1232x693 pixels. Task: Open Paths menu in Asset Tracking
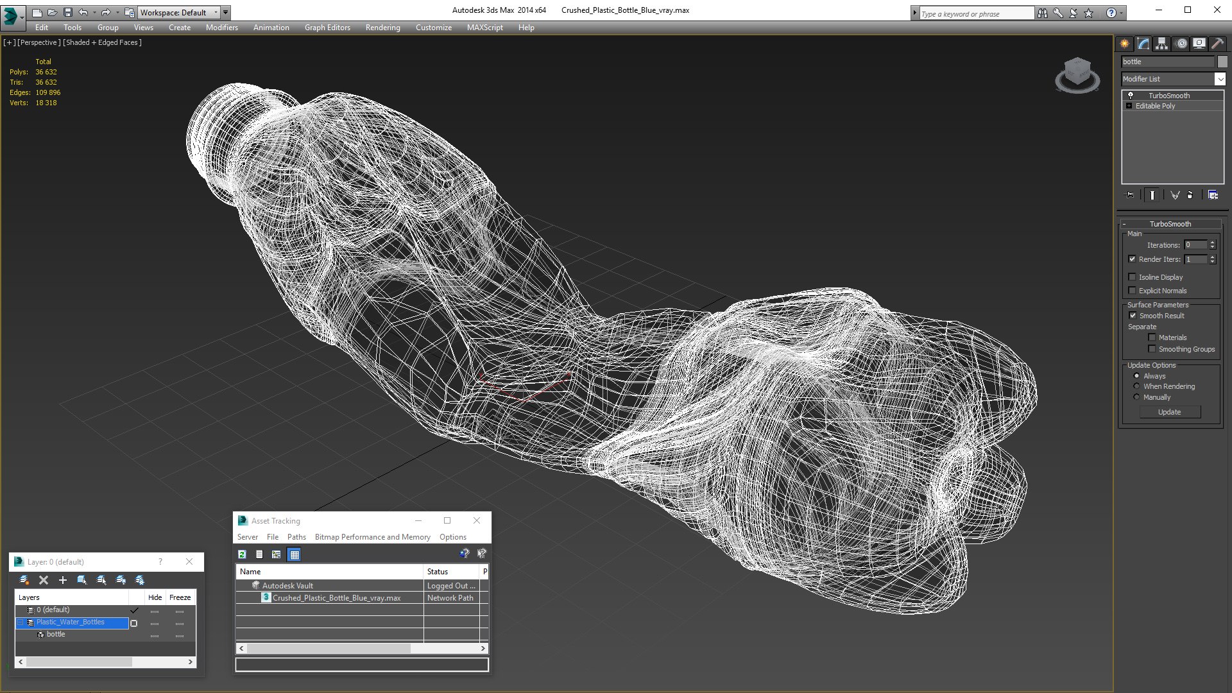click(296, 537)
